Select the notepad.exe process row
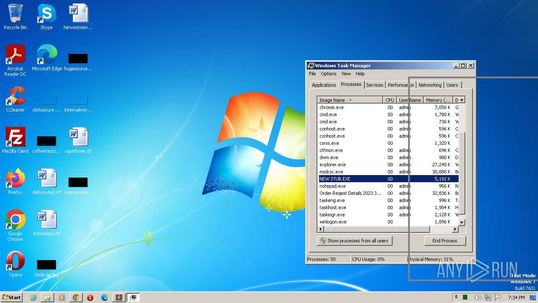The width and height of the screenshot is (538, 303). pos(388,186)
